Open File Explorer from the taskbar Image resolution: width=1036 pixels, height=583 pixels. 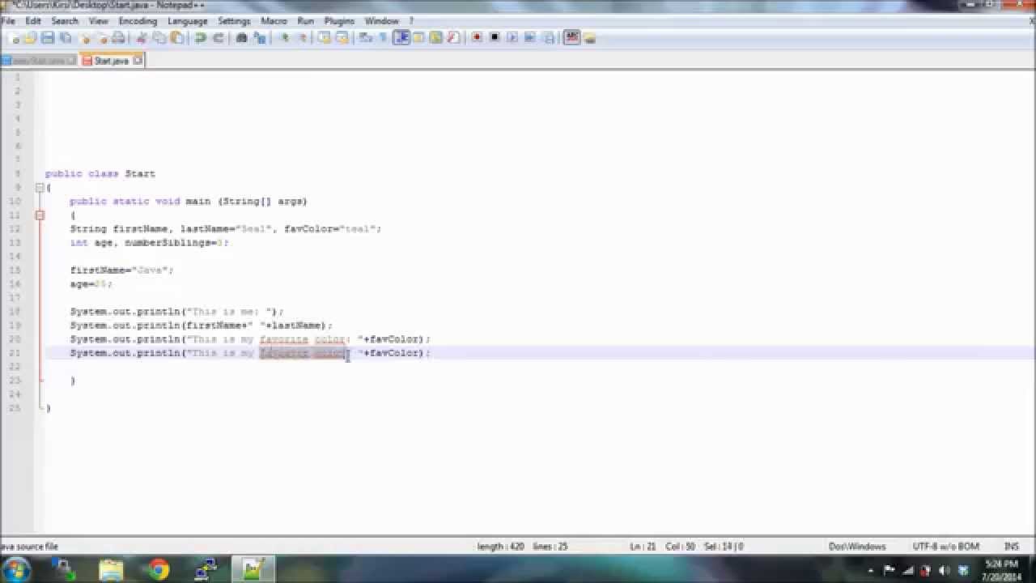coord(111,570)
